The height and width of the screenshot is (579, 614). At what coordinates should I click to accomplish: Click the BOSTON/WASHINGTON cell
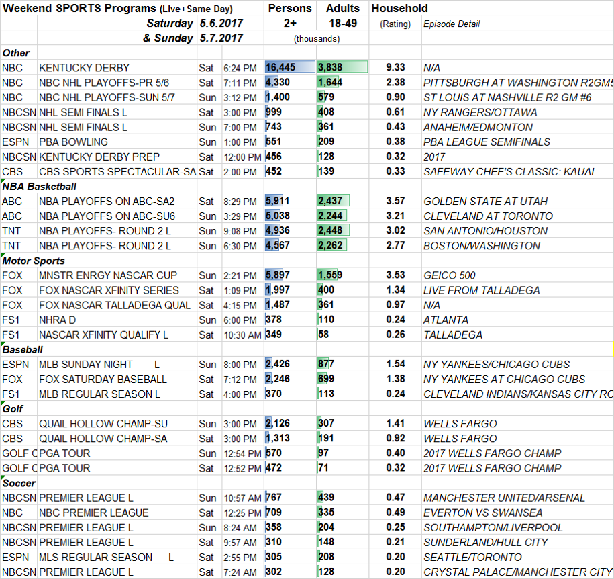(x=517, y=246)
